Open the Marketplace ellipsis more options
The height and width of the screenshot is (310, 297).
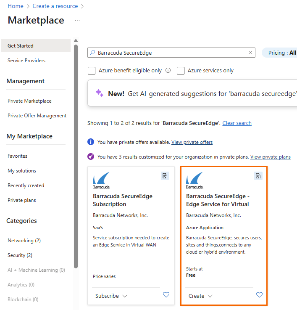tap(77, 20)
